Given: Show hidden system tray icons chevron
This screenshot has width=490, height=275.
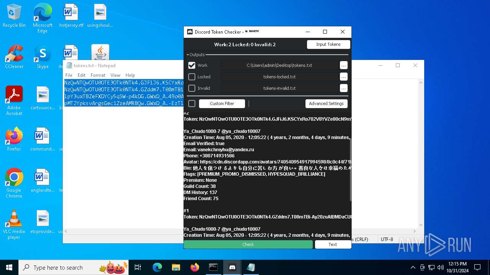Looking at the screenshot, I should pyautogui.click(x=413, y=267).
